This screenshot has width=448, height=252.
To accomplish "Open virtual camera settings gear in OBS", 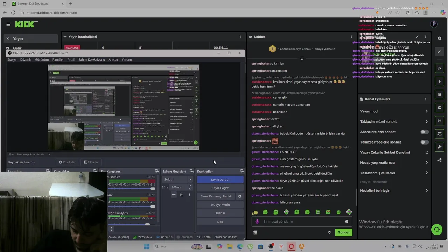I will 240,196.
